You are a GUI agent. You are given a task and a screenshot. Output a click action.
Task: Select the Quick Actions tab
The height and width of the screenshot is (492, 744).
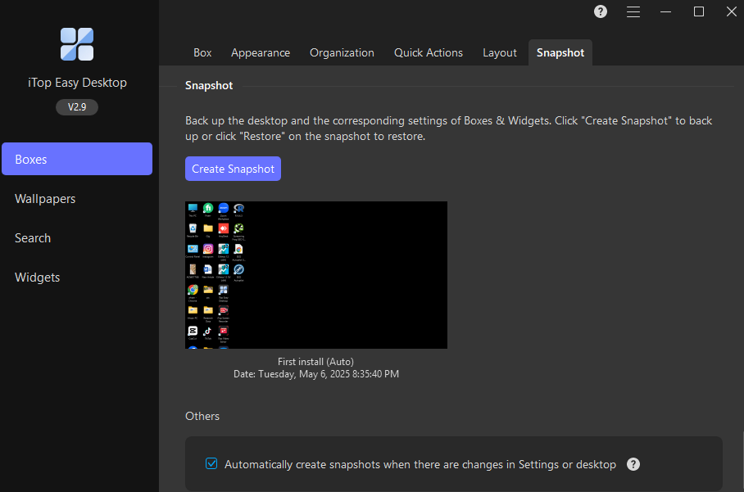(429, 52)
